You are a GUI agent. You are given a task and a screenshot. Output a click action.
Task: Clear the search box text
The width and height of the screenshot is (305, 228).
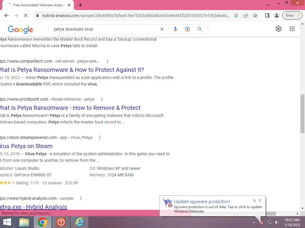[162, 29]
